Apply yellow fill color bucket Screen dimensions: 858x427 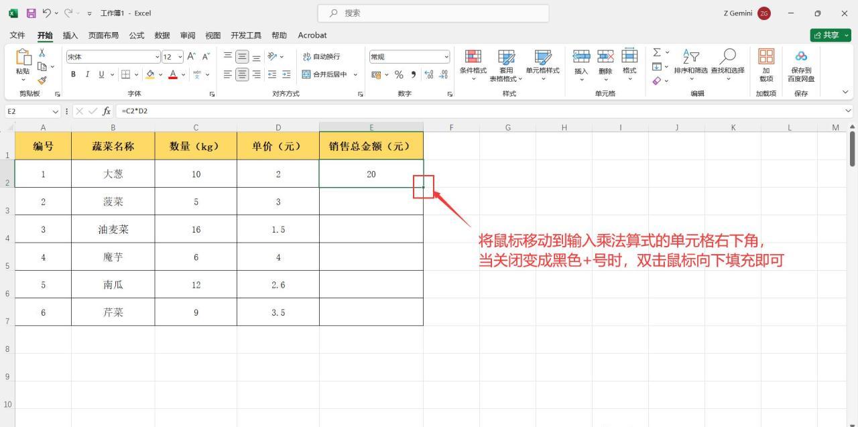coord(151,74)
